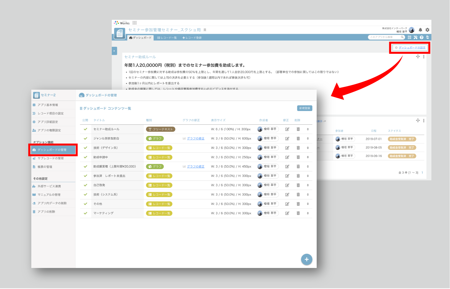
Task: Click the move handle on the セミナー助成ルール panel
Action: (418, 56)
